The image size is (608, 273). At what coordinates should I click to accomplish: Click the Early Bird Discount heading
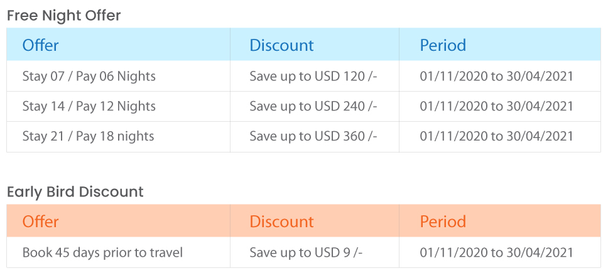(x=75, y=192)
